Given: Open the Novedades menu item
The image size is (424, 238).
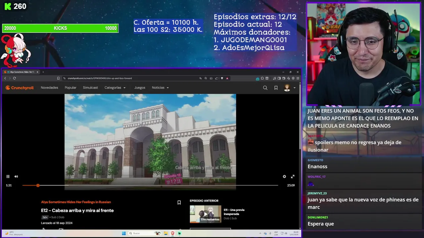Looking at the screenshot, I should tap(49, 88).
